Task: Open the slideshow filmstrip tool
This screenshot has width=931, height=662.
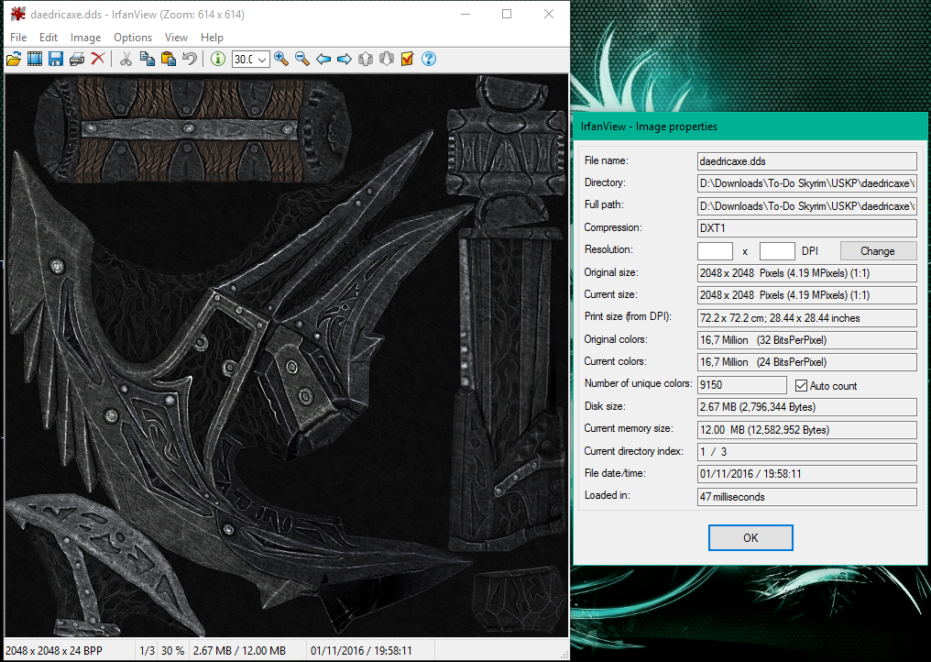Action: click(35, 60)
